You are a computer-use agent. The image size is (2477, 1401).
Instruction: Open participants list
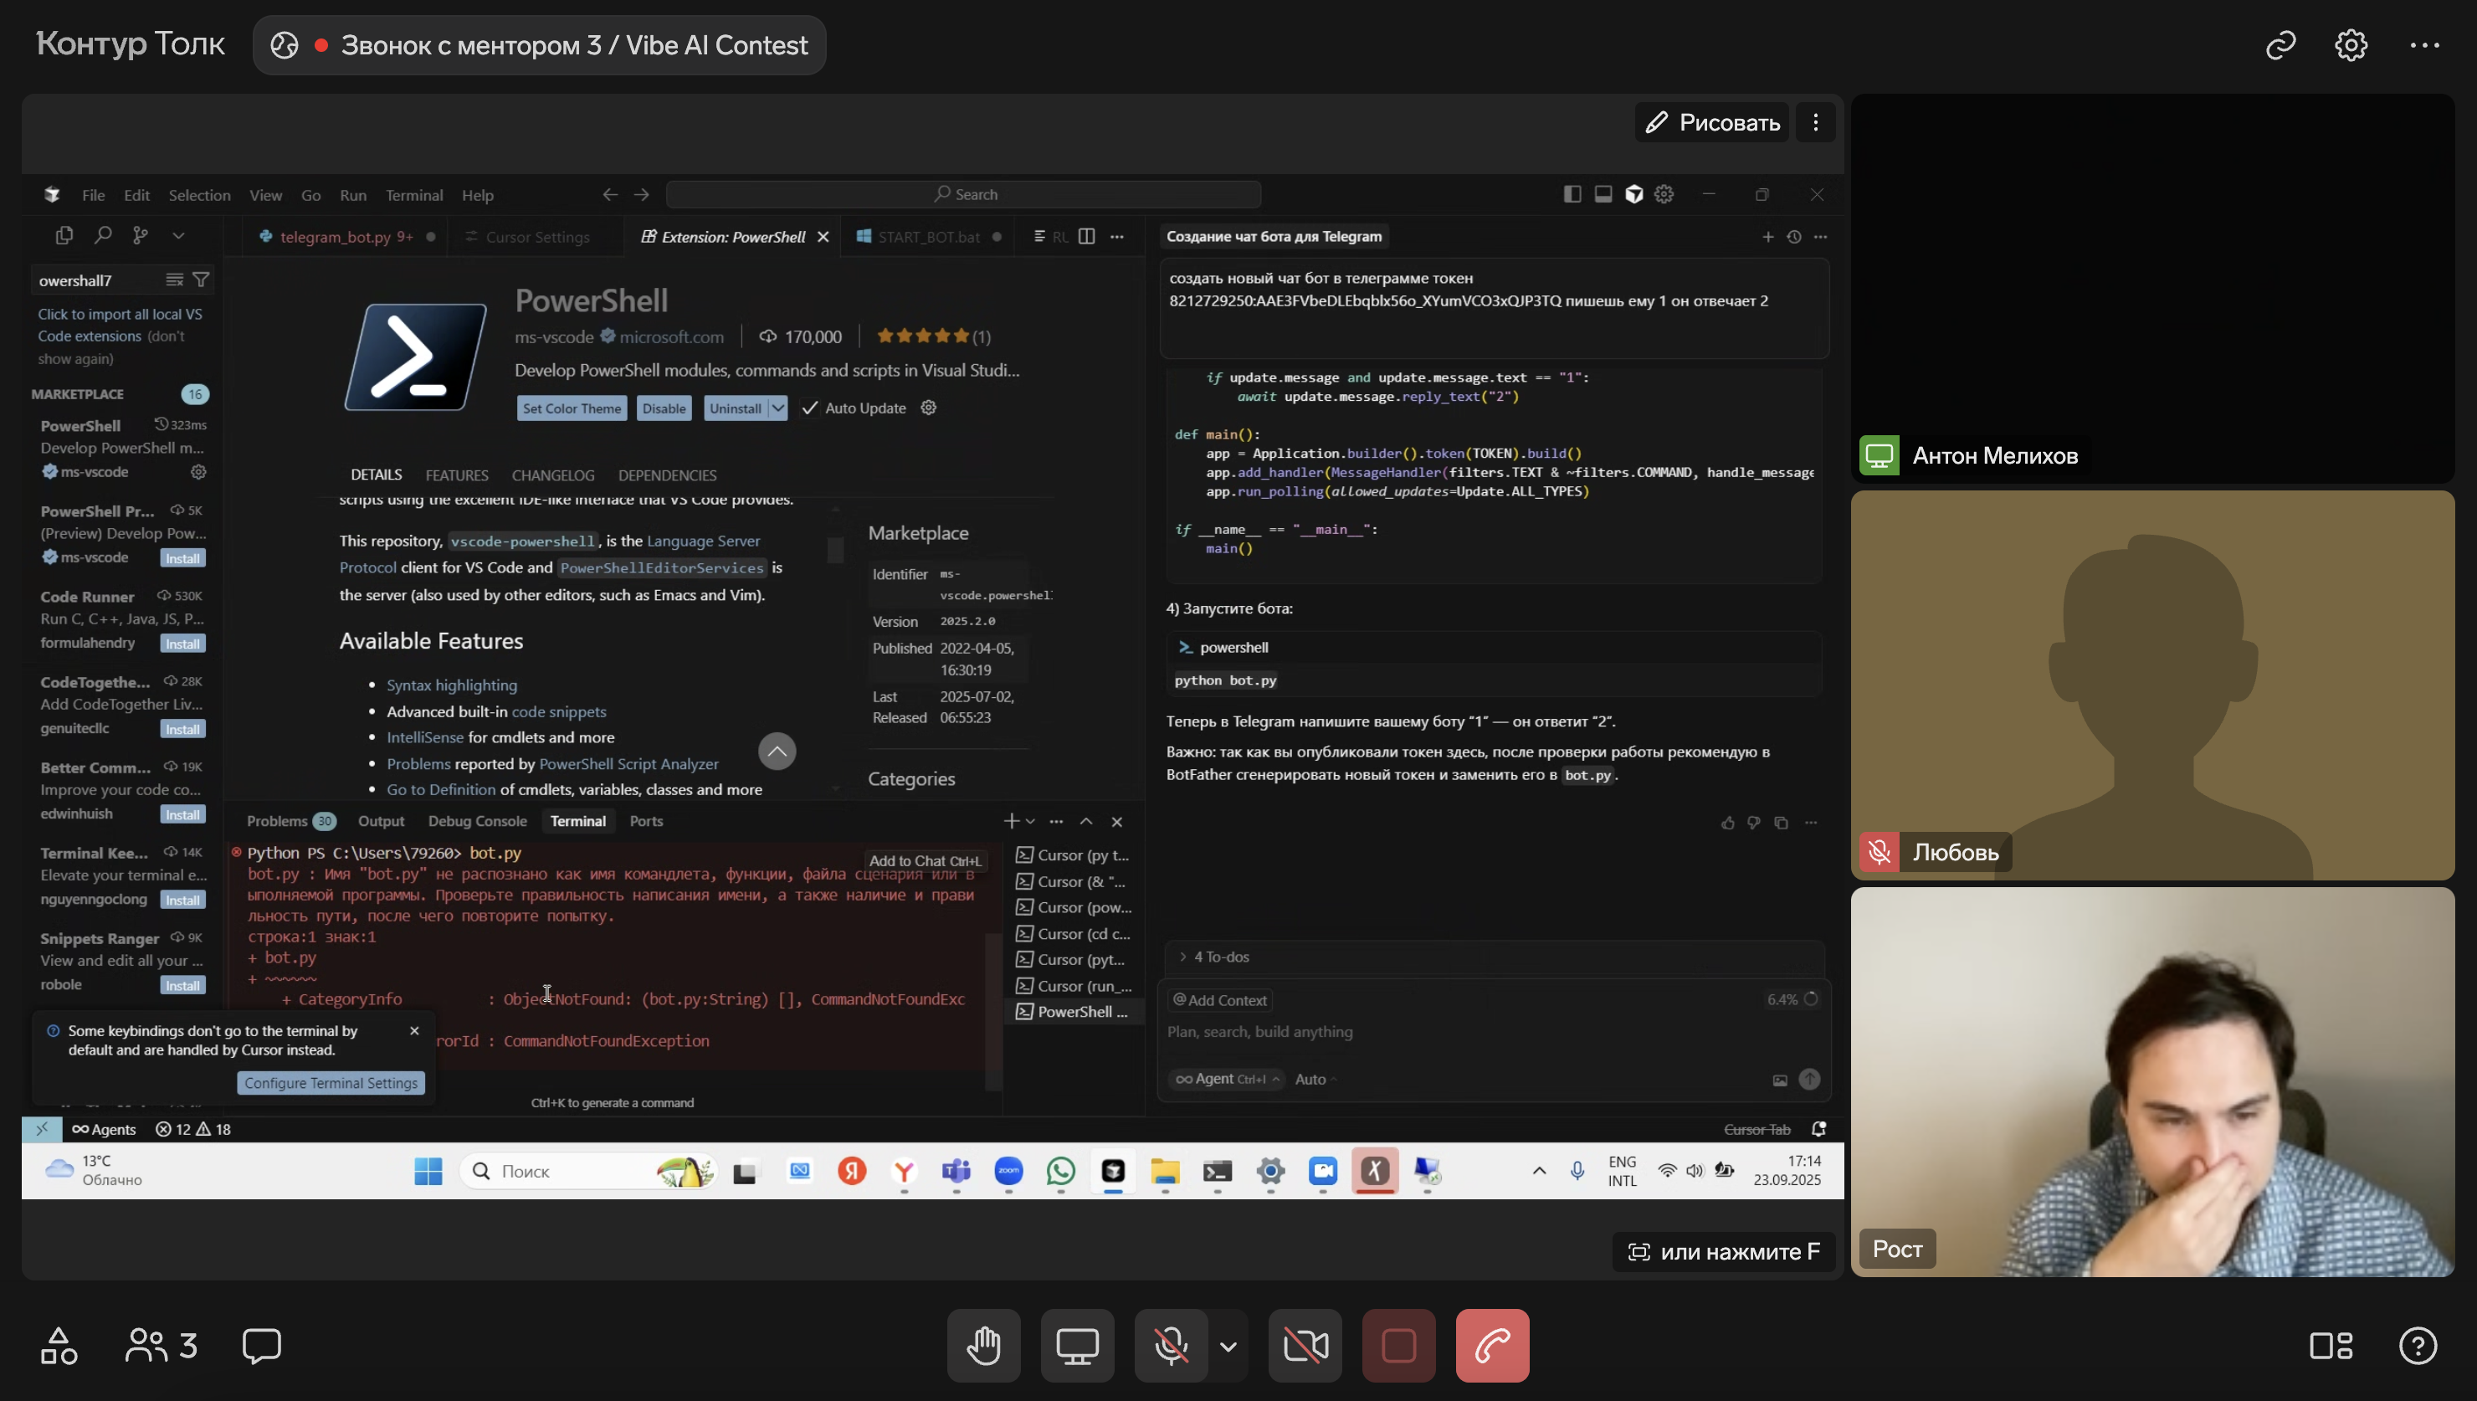(161, 1345)
